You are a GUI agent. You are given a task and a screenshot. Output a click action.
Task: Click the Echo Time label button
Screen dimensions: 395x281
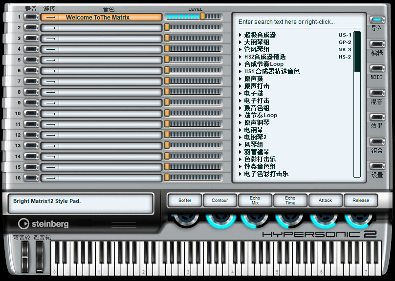click(x=290, y=201)
